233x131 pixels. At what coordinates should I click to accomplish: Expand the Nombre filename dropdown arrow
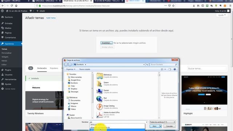pyautogui.click(x=146, y=122)
